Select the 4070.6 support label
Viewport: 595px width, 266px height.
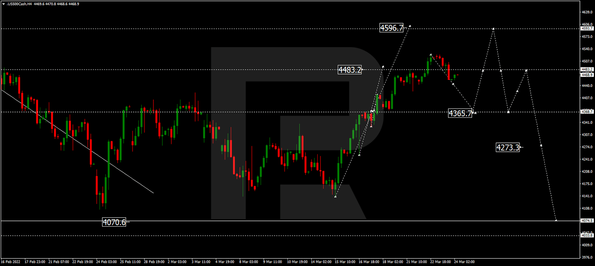[114, 222]
